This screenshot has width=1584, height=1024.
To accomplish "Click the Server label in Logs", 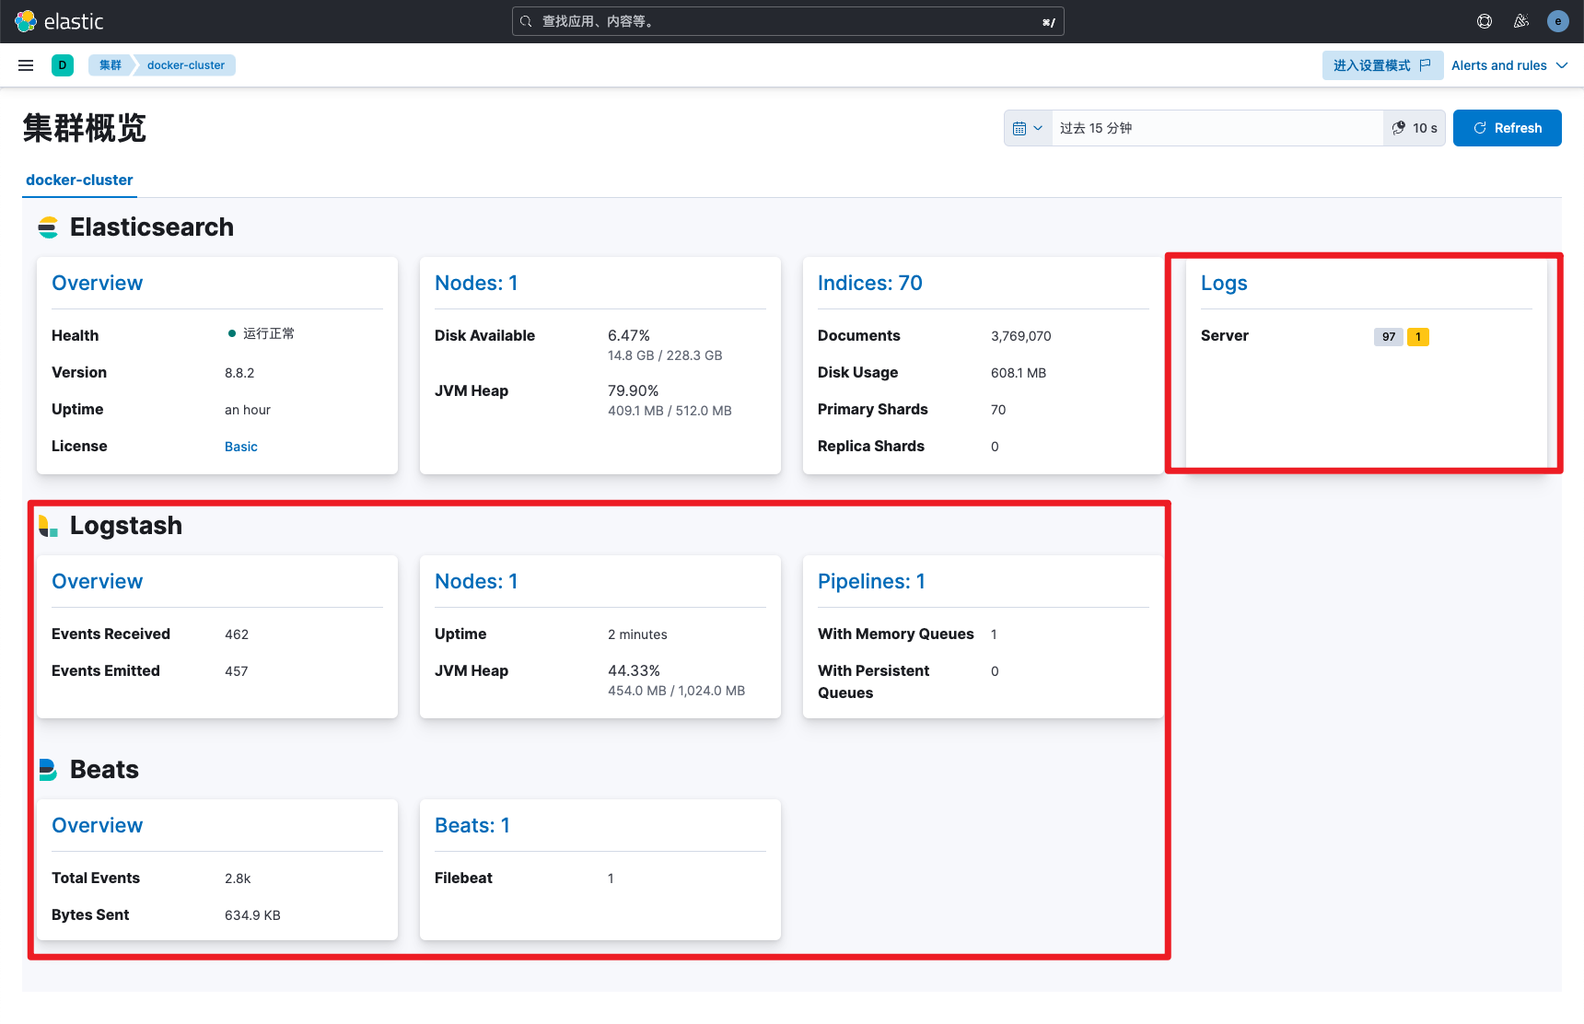I will point(1225,336).
